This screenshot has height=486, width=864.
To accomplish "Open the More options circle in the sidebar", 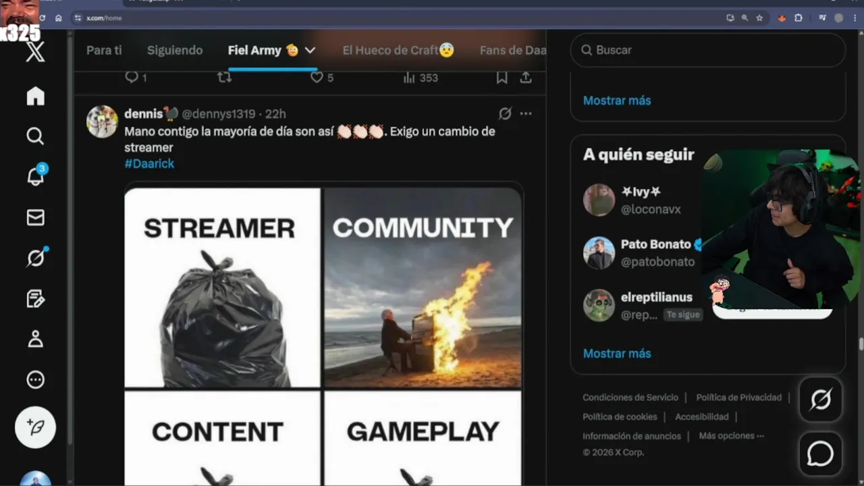I will 35,379.
